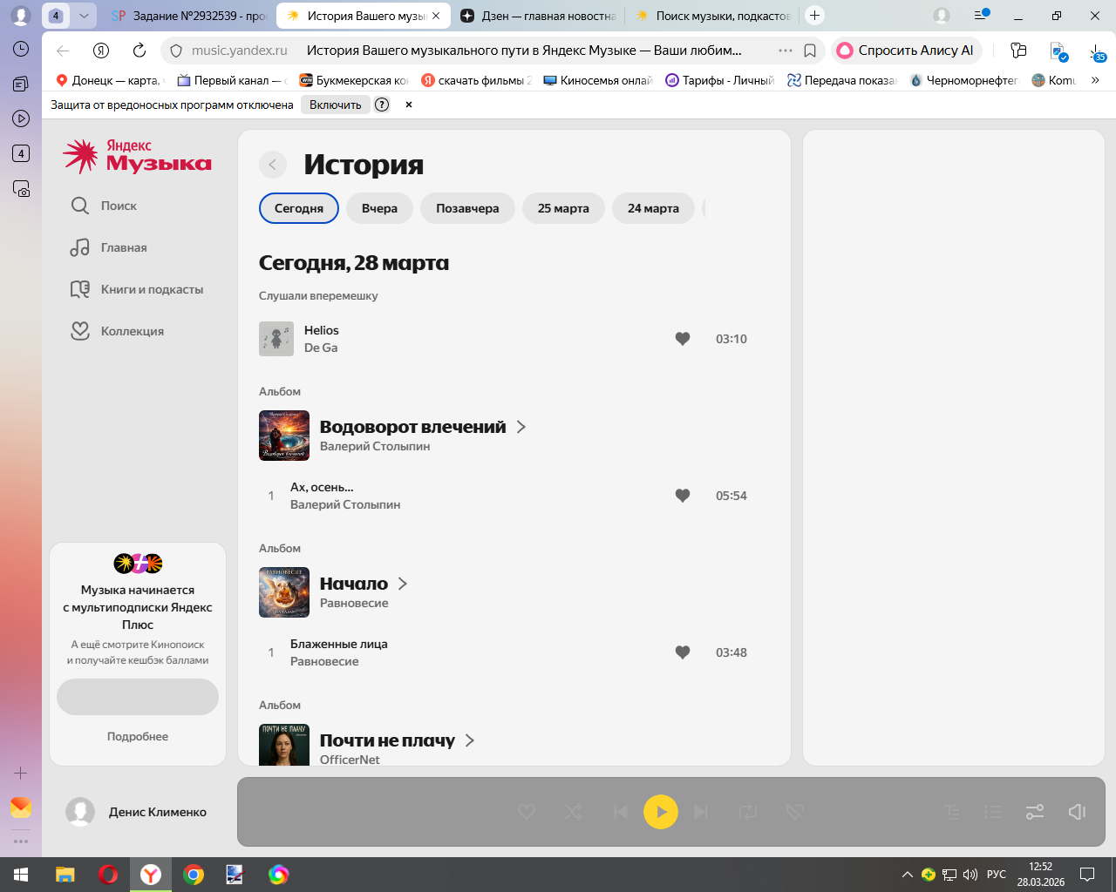Viewport: 1116px width, 892px height.
Task: Open the mail icon in side panel
Action: click(x=21, y=808)
